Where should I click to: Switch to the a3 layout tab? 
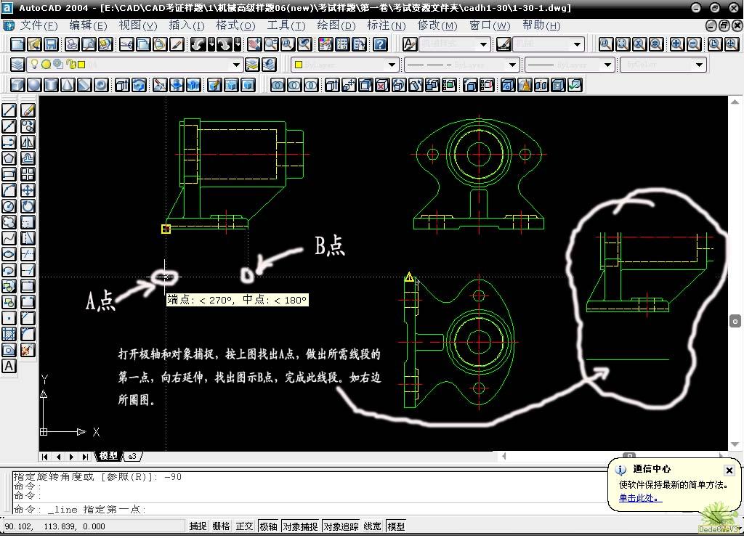(132, 456)
